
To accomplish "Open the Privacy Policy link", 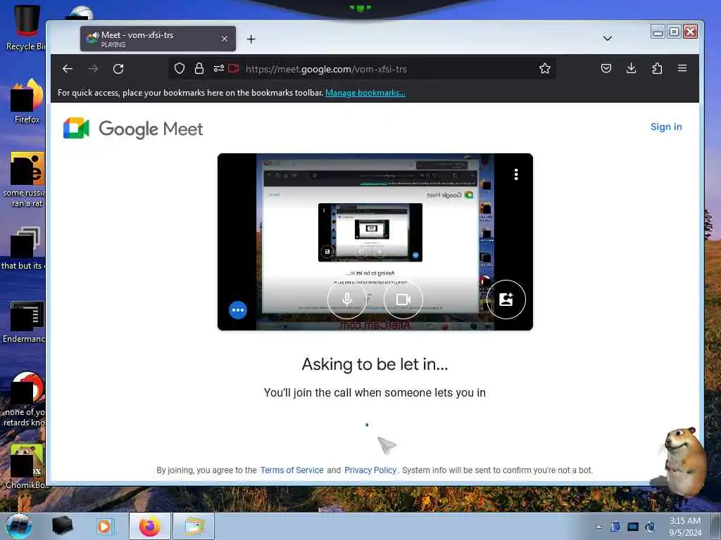I will [370, 470].
